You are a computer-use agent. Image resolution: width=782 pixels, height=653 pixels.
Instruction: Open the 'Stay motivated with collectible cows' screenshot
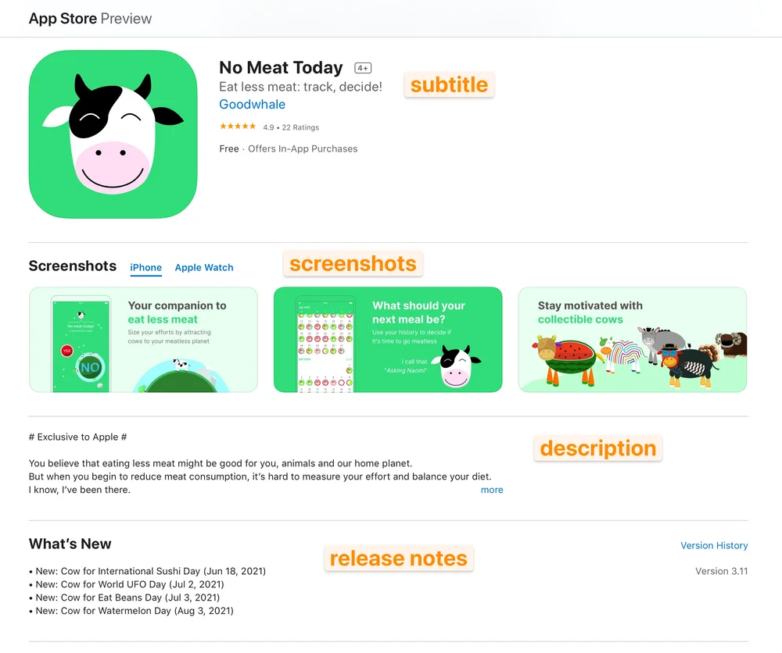click(x=633, y=340)
